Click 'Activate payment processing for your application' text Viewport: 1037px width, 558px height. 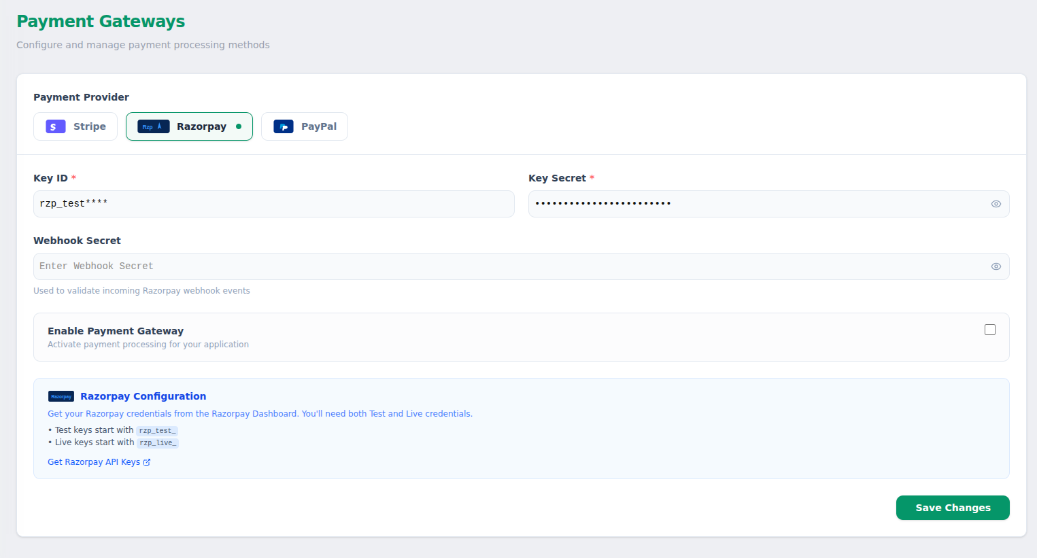pyautogui.click(x=148, y=345)
